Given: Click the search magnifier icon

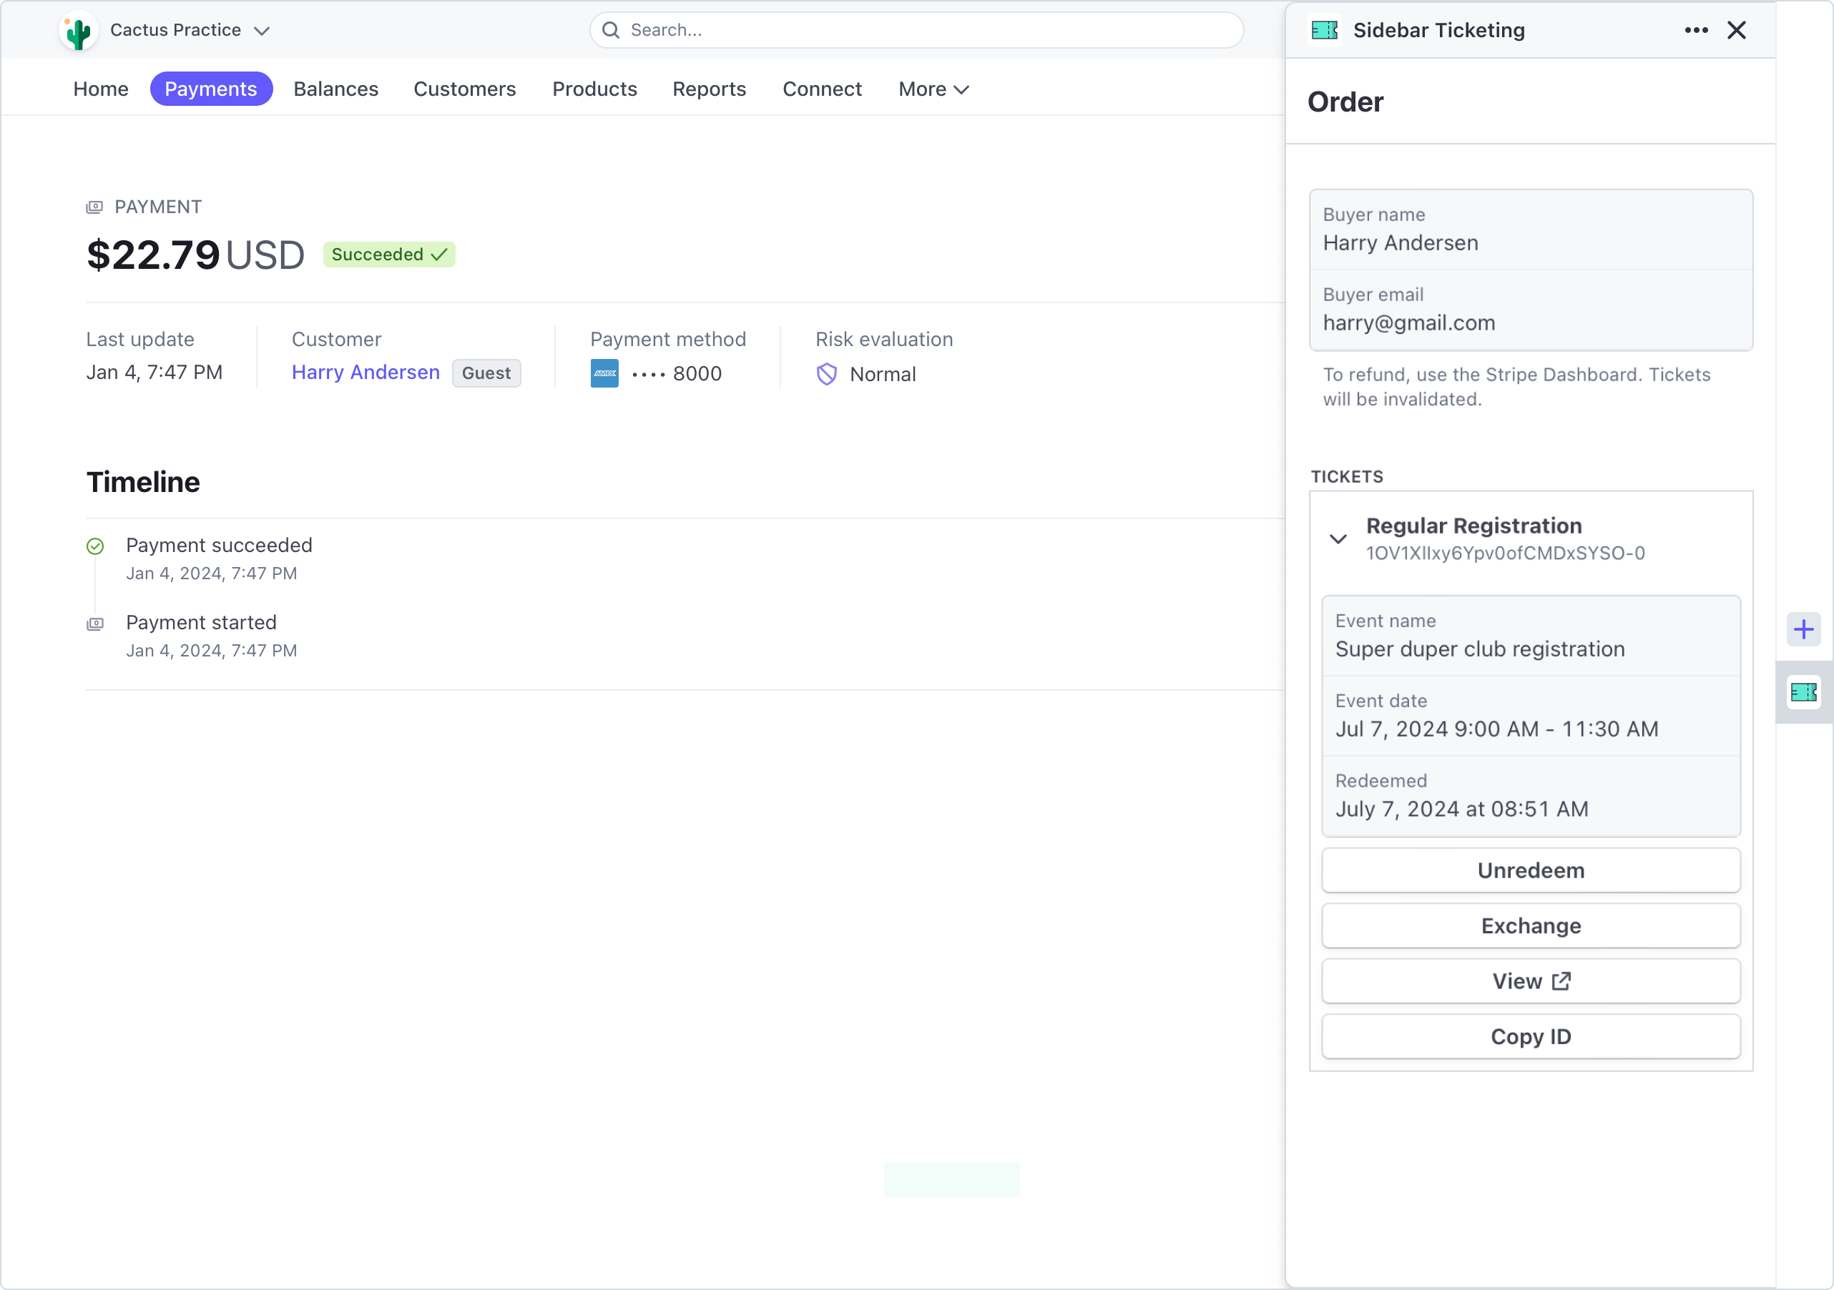Looking at the screenshot, I should tap(611, 29).
